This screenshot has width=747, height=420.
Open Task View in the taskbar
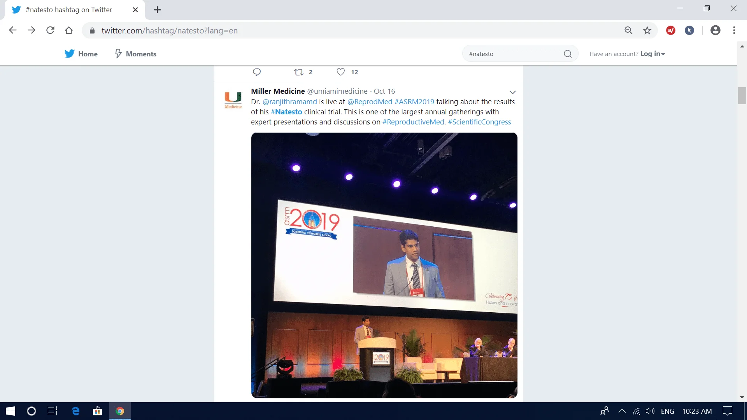coord(53,411)
